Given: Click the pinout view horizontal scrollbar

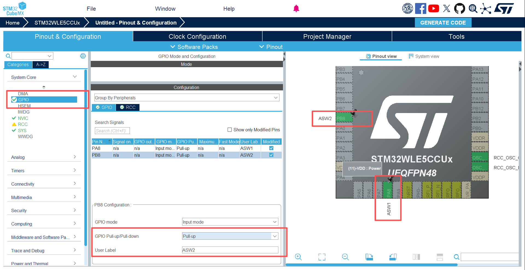Looking at the screenshot, I should (371, 265).
